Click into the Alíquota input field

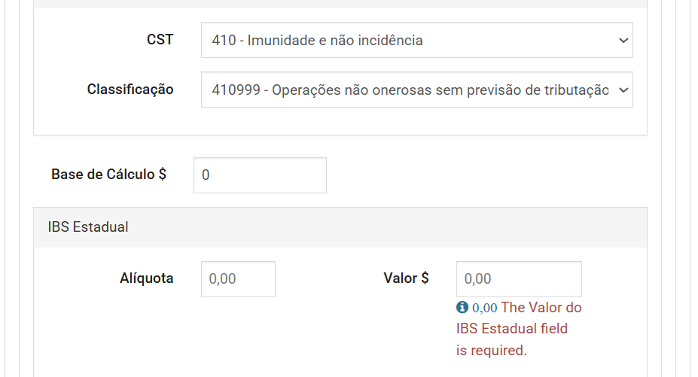click(x=238, y=279)
